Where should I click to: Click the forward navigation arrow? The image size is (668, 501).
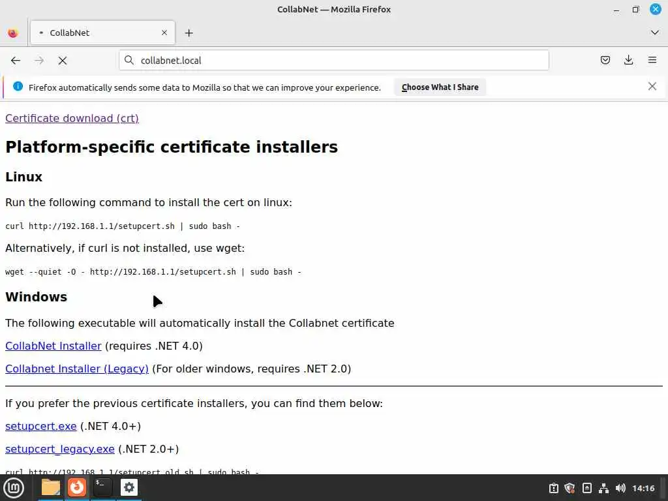point(39,61)
